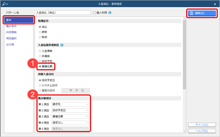Click the disabled 第5項目 dropdown
The height and width of the screenshot is (137, 220).
pos(70,128)
